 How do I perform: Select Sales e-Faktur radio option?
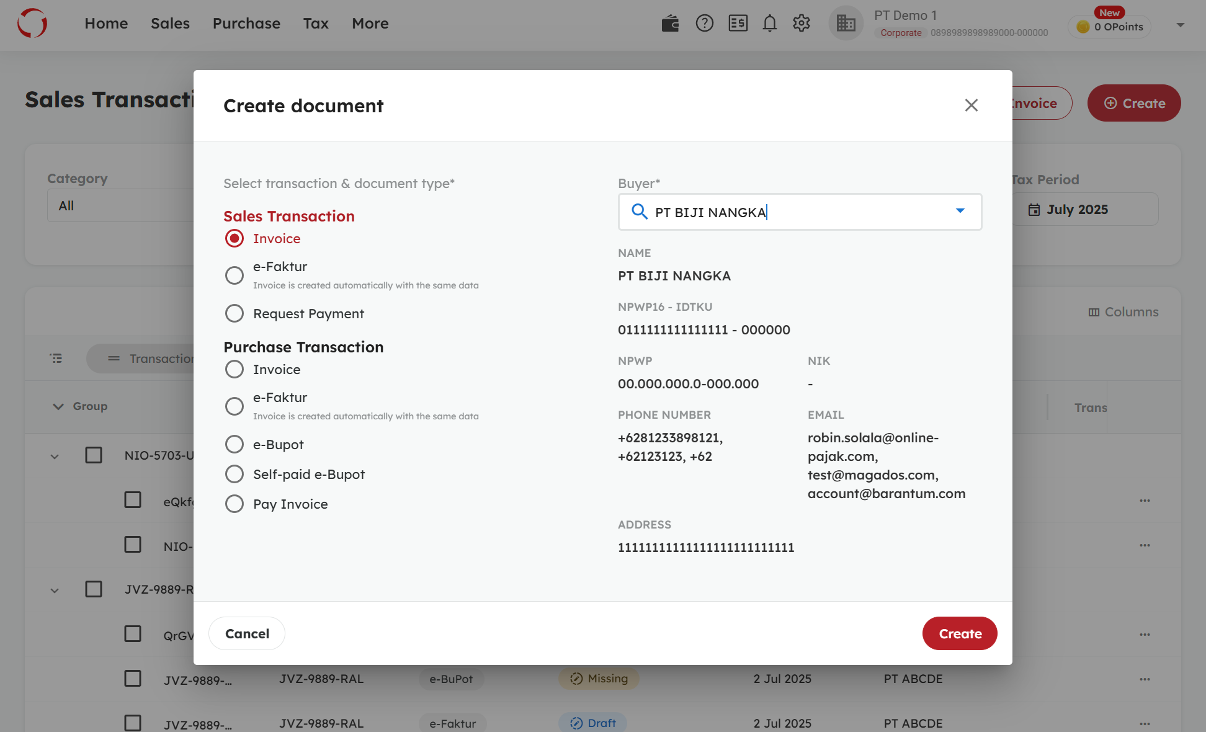click(234, 275)
